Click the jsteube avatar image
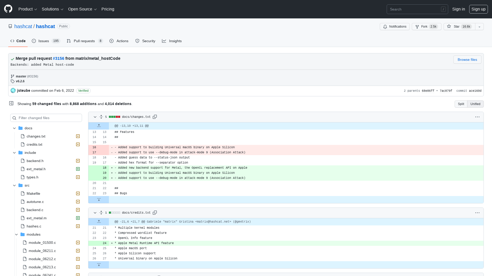Screen dimensions: 492x276 coord(13,90)
